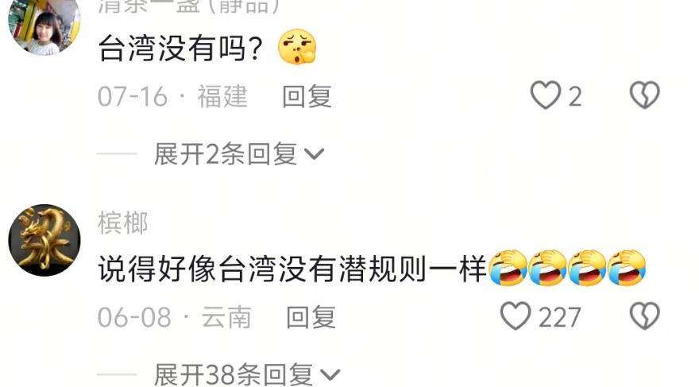Reply to the 07-16 福建 comment
Screen dimensions: 699x387
click(x=307, y=96)
